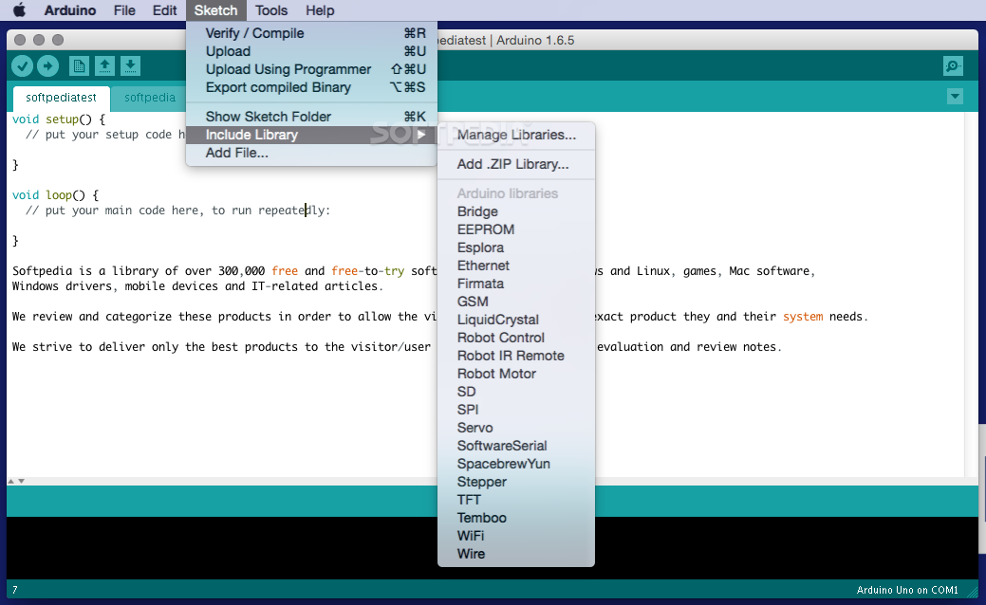986x605 pixels.
Task: Include the SPI library
Action: pos(515,410)
